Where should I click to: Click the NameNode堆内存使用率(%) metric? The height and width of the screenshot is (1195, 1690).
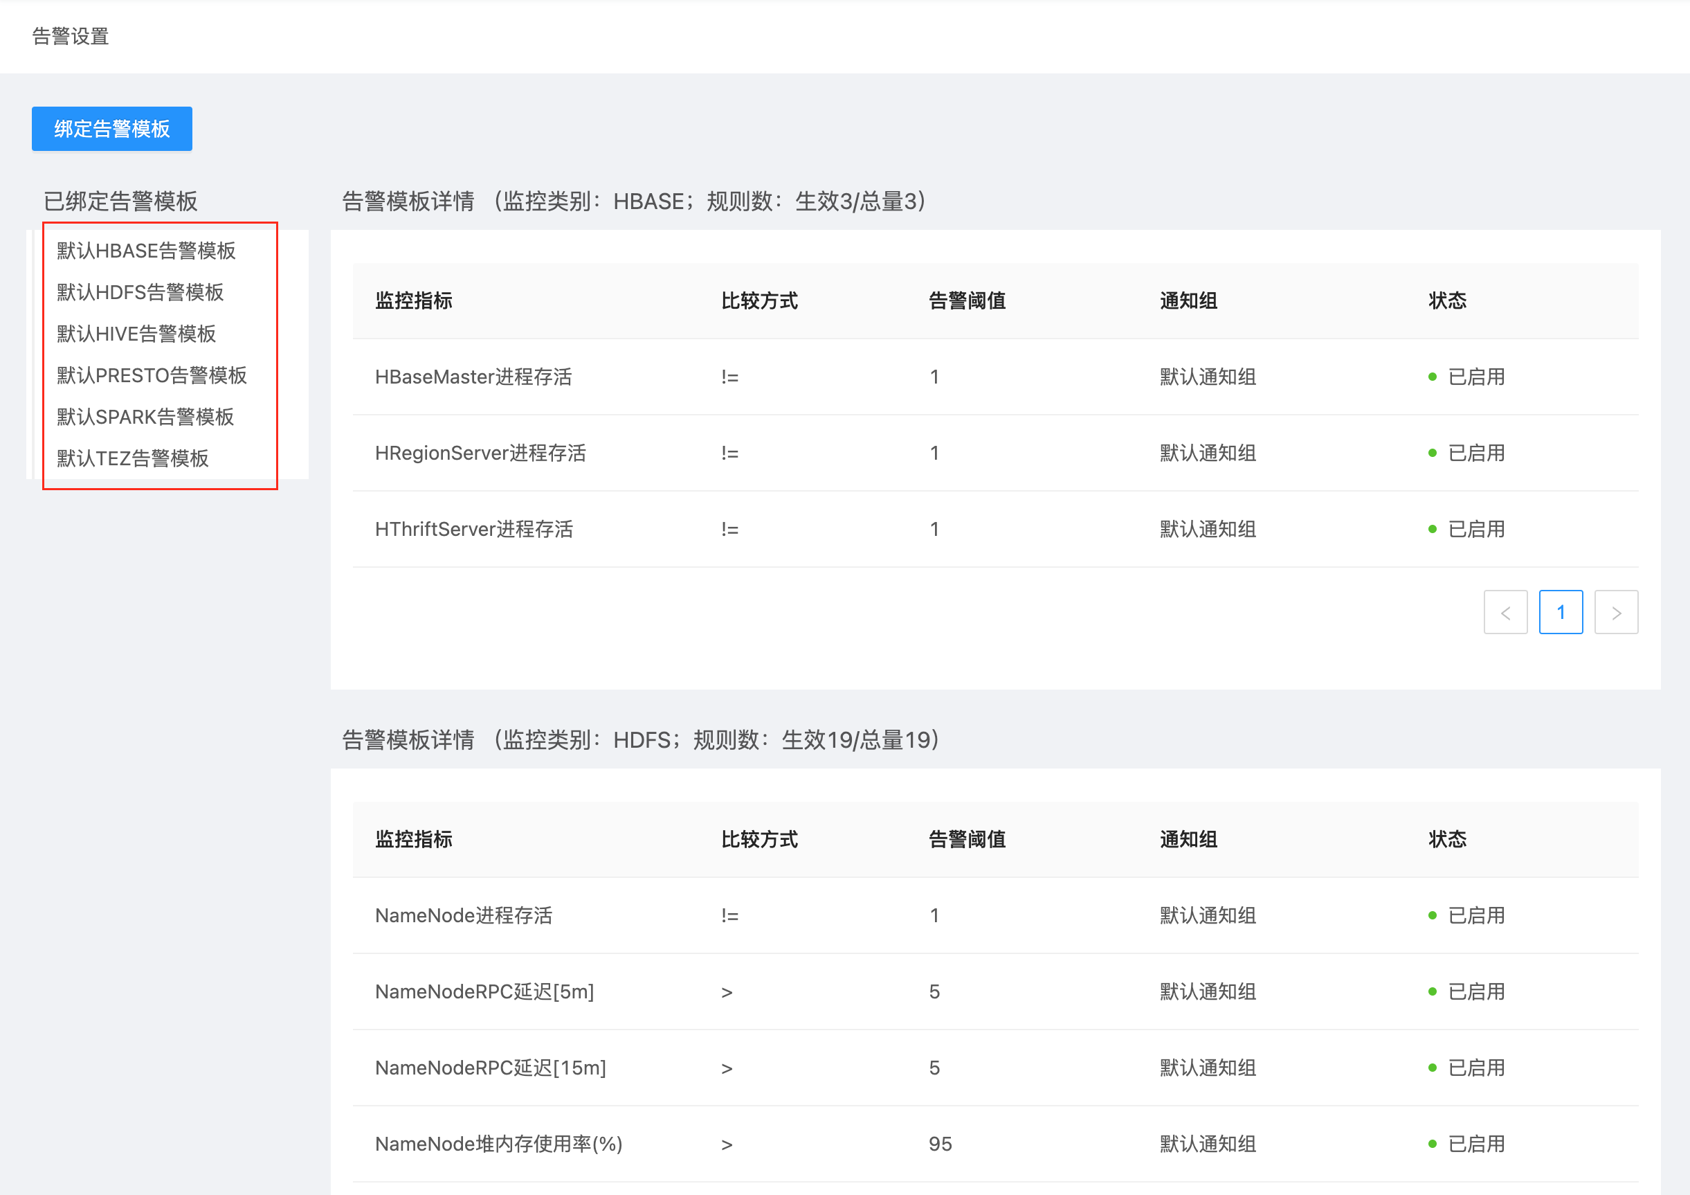click(x=498, y=1144)
